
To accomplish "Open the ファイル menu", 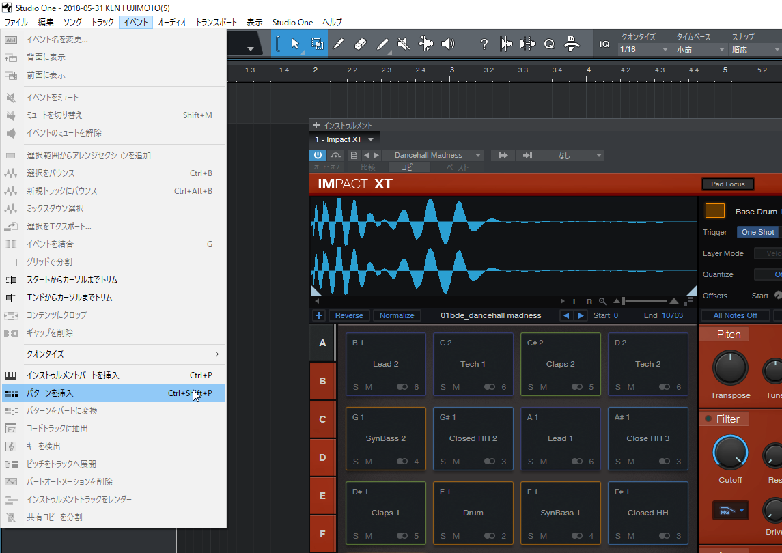I will [x=16, y=22].
